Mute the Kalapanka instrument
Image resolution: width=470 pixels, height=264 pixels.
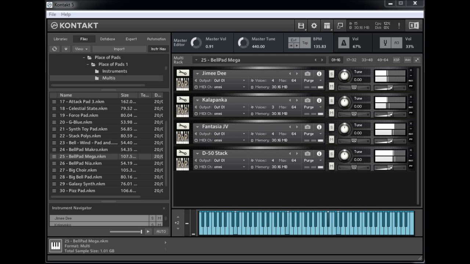pyautogui.click(x=331, y=113)
